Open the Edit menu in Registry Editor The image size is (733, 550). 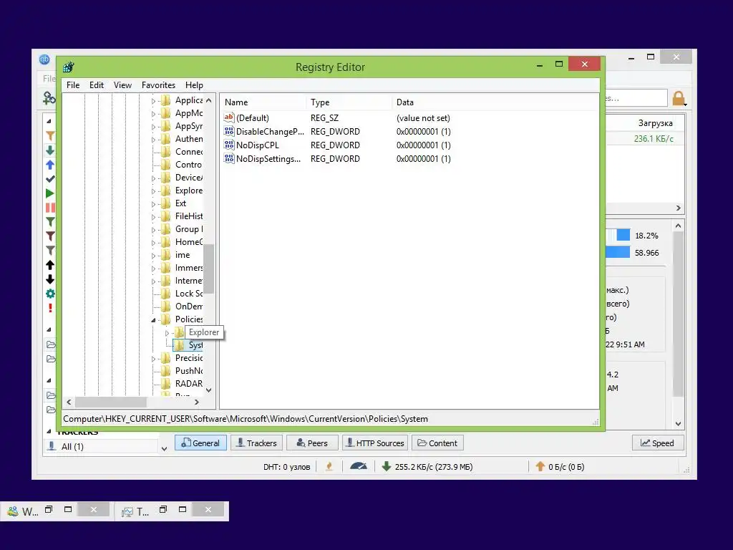tap(97, 85)
